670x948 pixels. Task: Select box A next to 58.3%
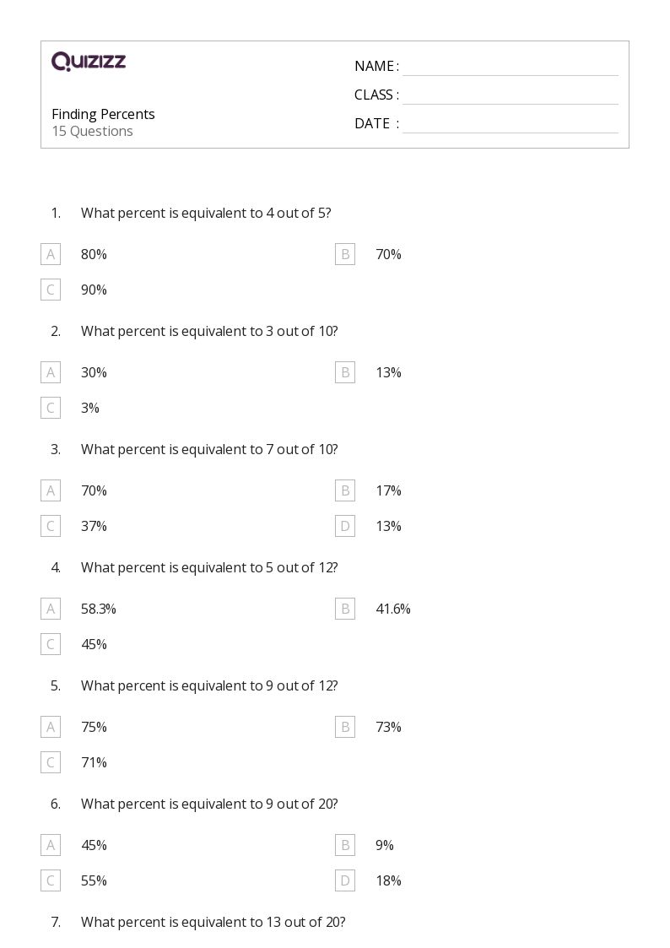pyautogui.click(x=51, y=609)
